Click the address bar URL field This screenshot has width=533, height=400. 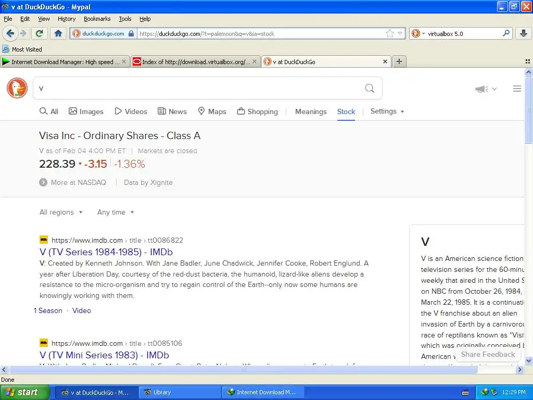click(260, 33)
